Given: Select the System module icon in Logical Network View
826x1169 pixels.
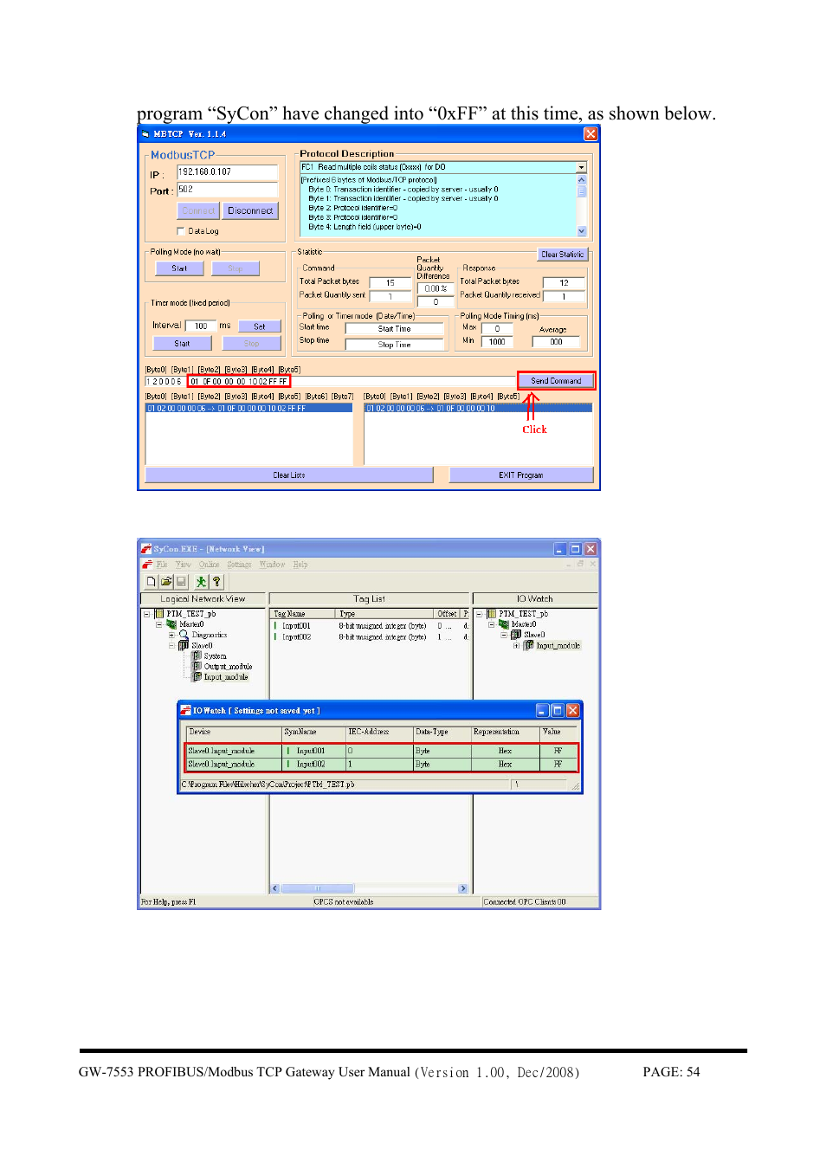Looking at the screenshot, I should (x=197, y=656).
